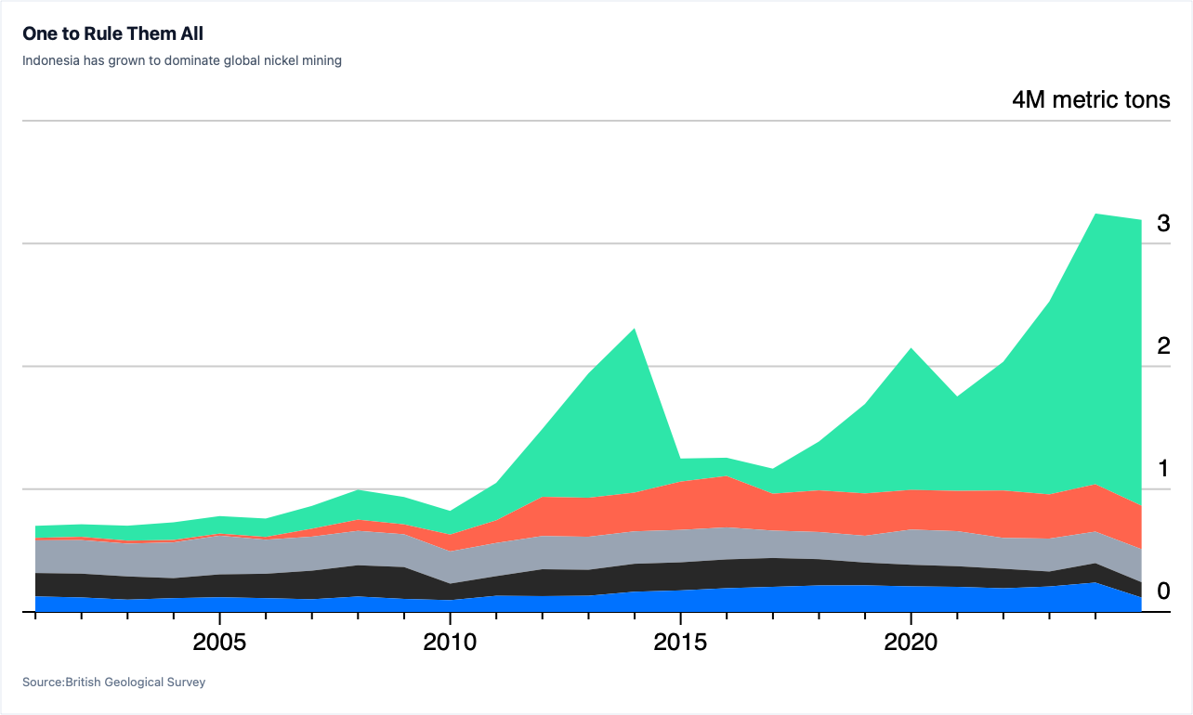Click the y-axis label 2
1193x715 pixels.
[x=1163, y=345]
